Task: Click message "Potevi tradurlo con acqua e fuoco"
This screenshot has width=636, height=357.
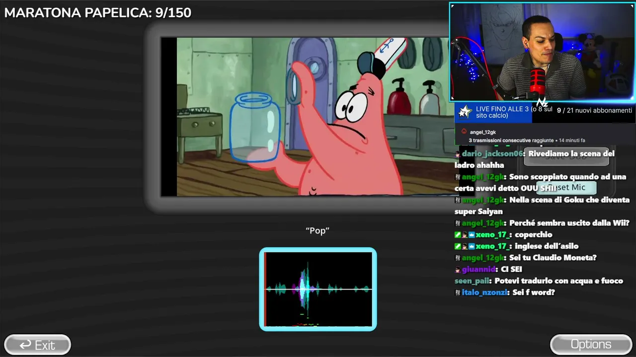Action: (x=558, y=281)
